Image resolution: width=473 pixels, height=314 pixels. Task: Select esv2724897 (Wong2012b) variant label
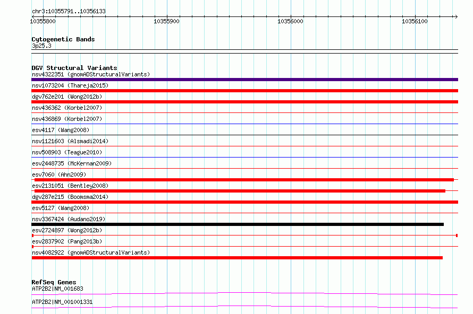[67, 230]
